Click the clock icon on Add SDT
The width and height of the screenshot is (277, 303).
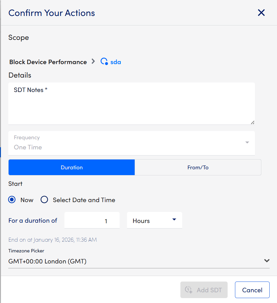tap(188, 290)
